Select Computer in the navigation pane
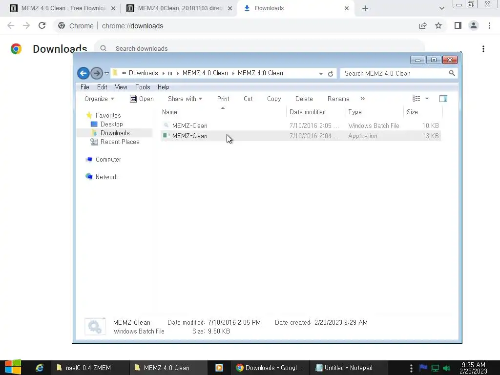 [104, 160]
